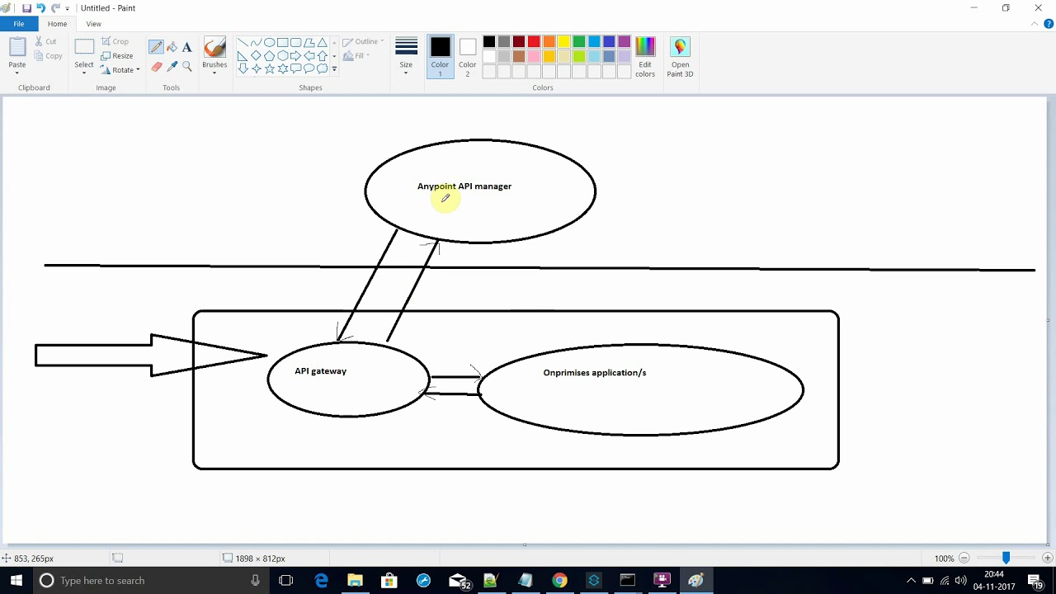The width and height of the screenshot is (1056, 594).
Task: Choose the Up arrow shape
Action: pos(322,56)
